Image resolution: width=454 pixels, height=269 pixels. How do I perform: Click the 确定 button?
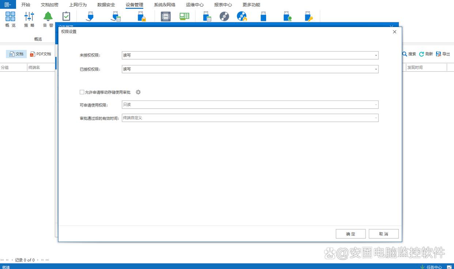point(351,234)
